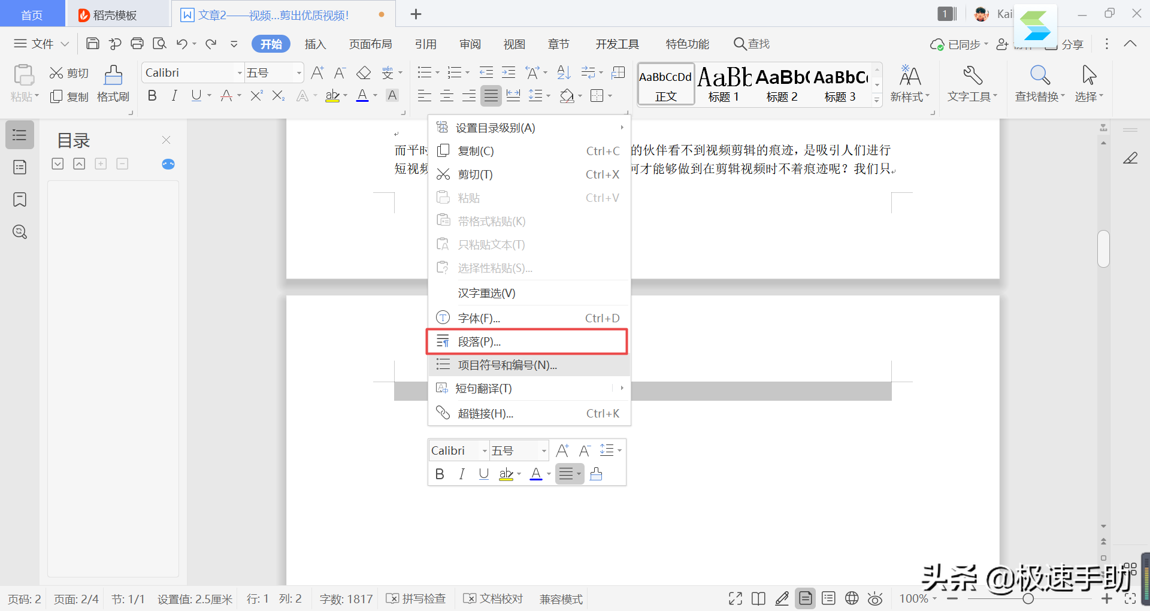This screenshot has height=611, width=1150.
Task: Click the Clear Formatting eraser icon
Action: pyautogui.click(x=364, y=73)
